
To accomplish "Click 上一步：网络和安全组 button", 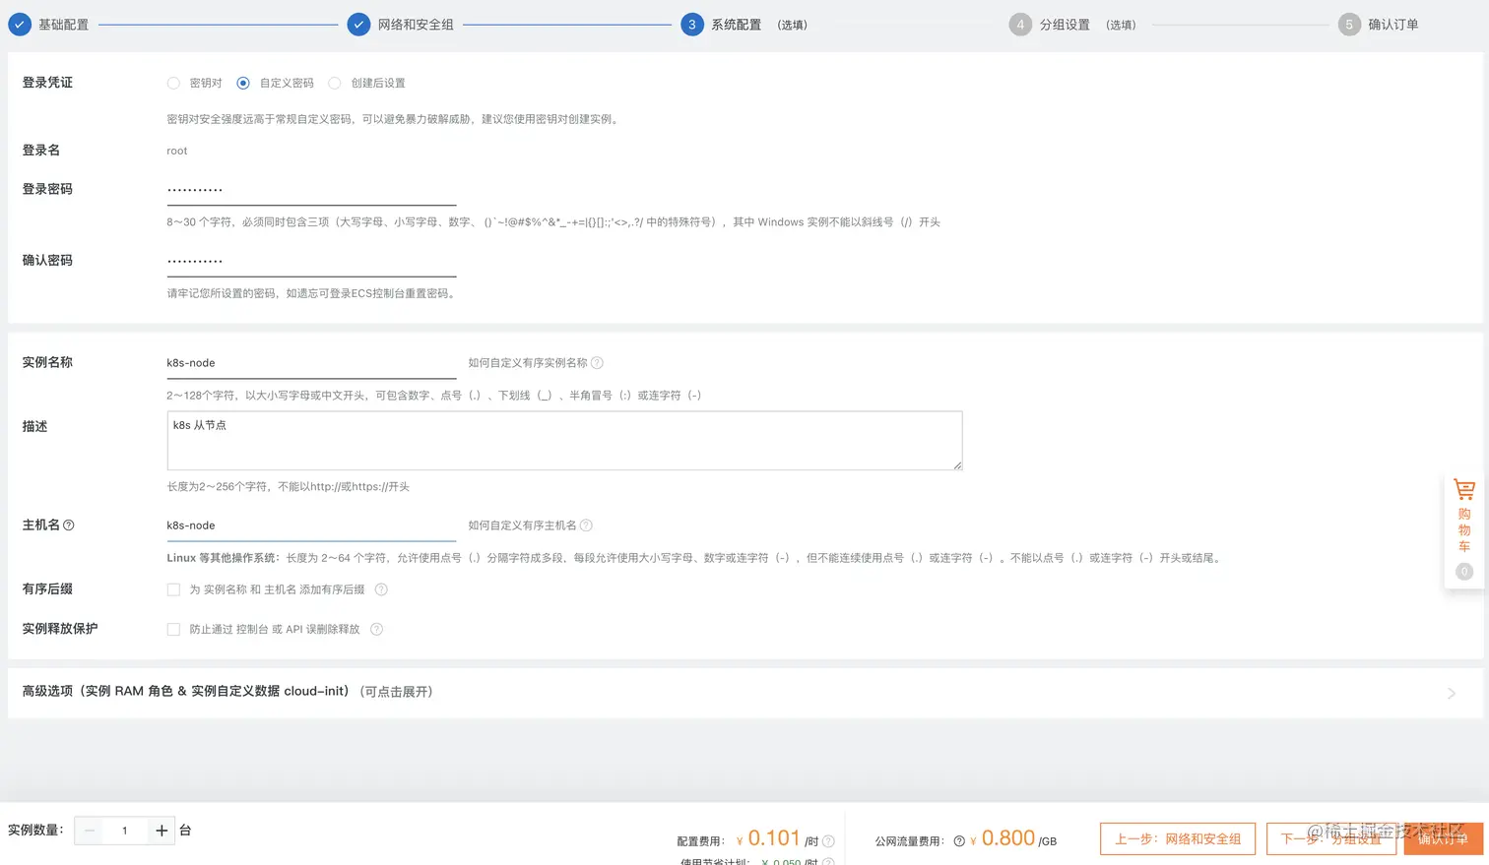I will pyautogui.click(x=1178, y=838).
